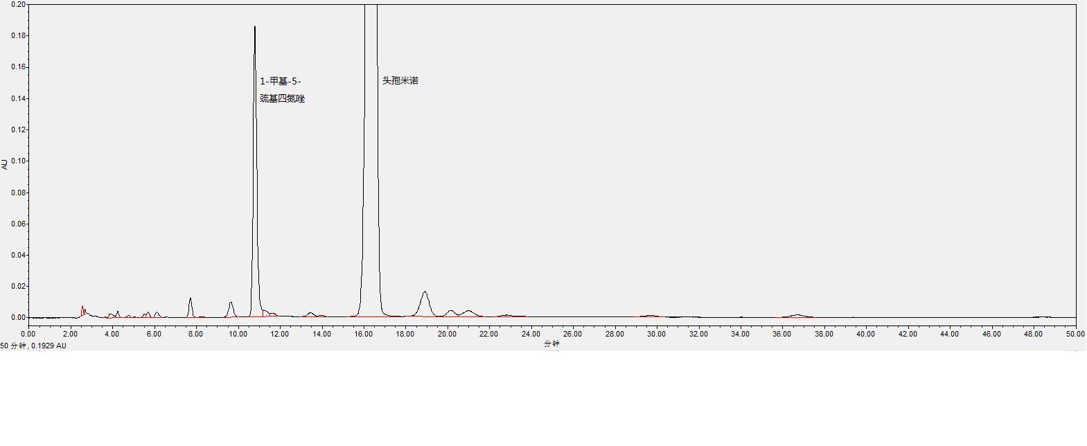Viewport: 1087px width, 446px height.
Task: Click the peak near 21 minutes
Action: pos(468,311)
